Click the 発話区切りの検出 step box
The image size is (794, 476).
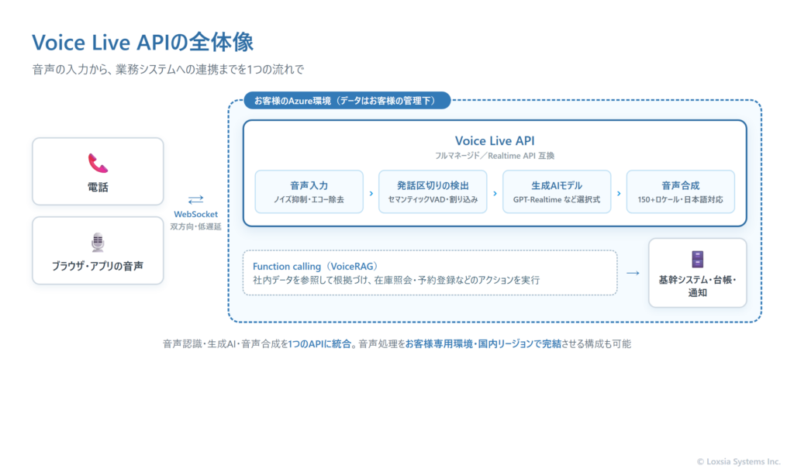(x=433, y=191)
